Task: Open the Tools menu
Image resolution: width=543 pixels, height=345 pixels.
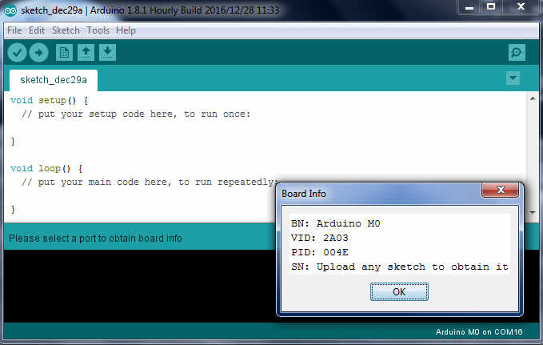Action: [98, 30]
